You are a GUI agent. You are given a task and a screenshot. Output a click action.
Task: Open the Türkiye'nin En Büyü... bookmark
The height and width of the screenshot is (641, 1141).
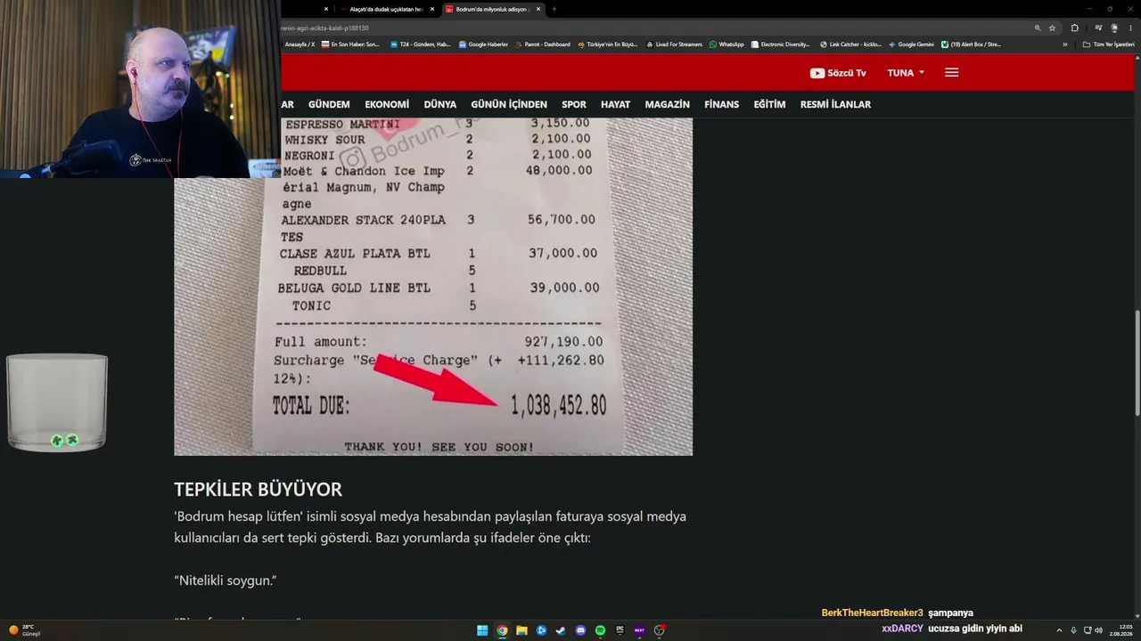coord(608,45)
